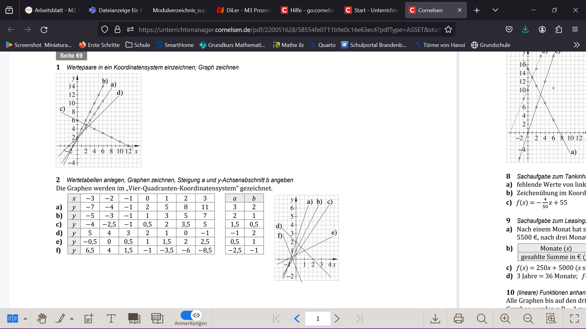This screenshot has width=586, height=329.
Task: Add a note with the sticky note tool
Action: [x=89, y=319]
